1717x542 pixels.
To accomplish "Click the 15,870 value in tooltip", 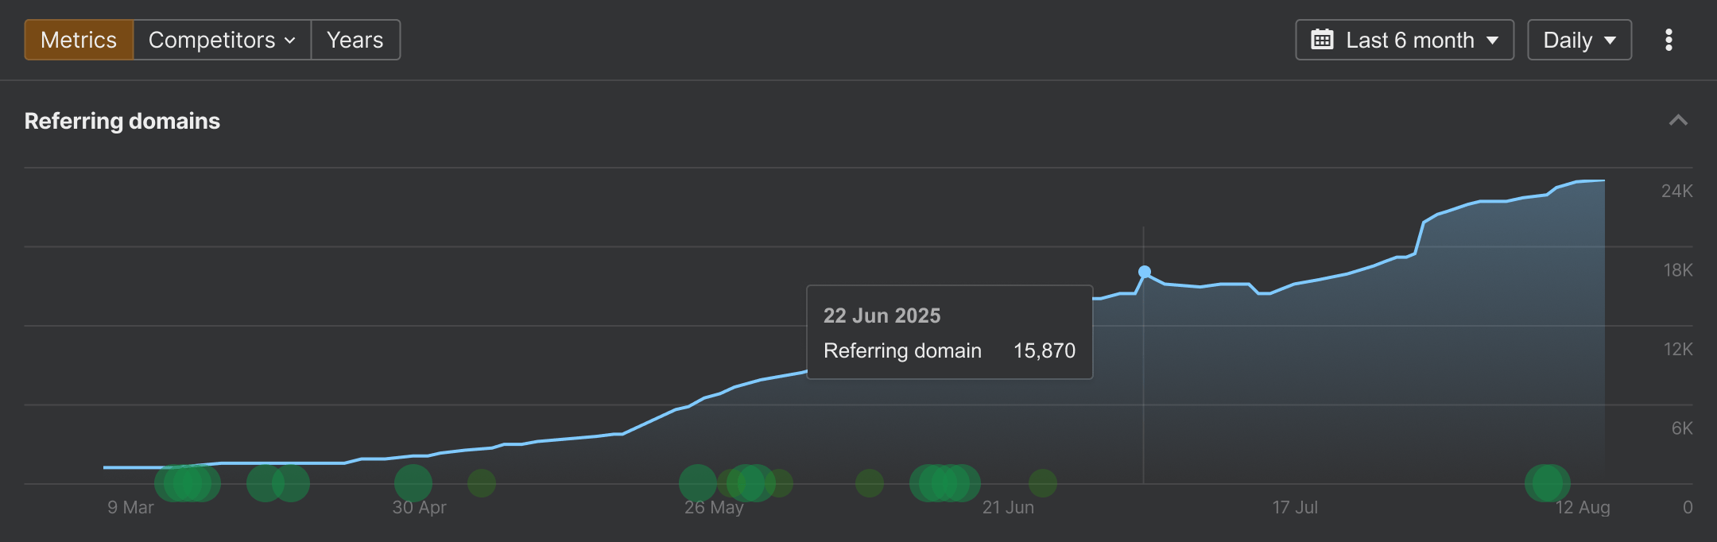I will (1044, 350).
